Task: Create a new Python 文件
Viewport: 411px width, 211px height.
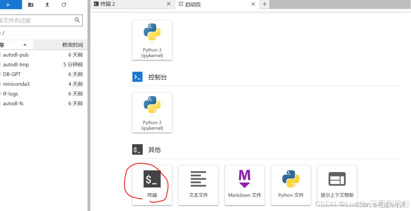Action: pyautogui.click(x=291, y=185)
